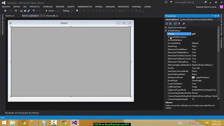224x126 pixels.
Task: Open the ARCHIVO menu
Action: click(x=6, y=7)
